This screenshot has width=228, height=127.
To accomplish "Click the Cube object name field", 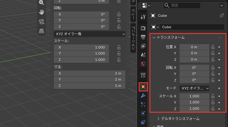I will pyautogui.click(x=192, y=27).
